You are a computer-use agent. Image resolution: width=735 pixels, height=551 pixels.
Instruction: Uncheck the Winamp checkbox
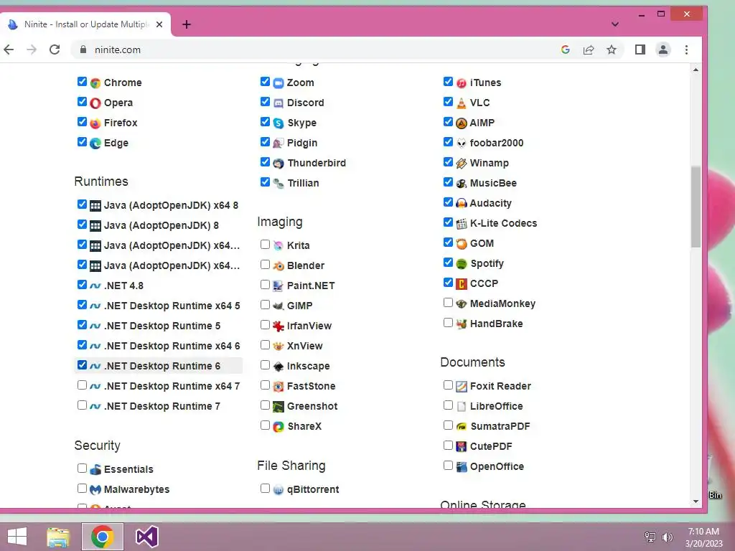(x=448, y=162)
